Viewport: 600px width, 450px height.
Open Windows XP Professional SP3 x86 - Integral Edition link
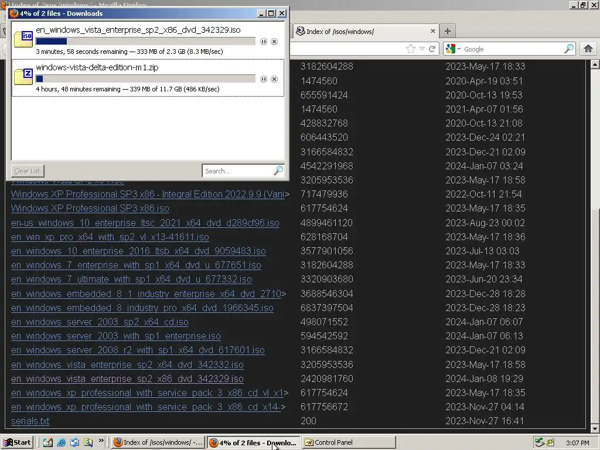(148, 195)
